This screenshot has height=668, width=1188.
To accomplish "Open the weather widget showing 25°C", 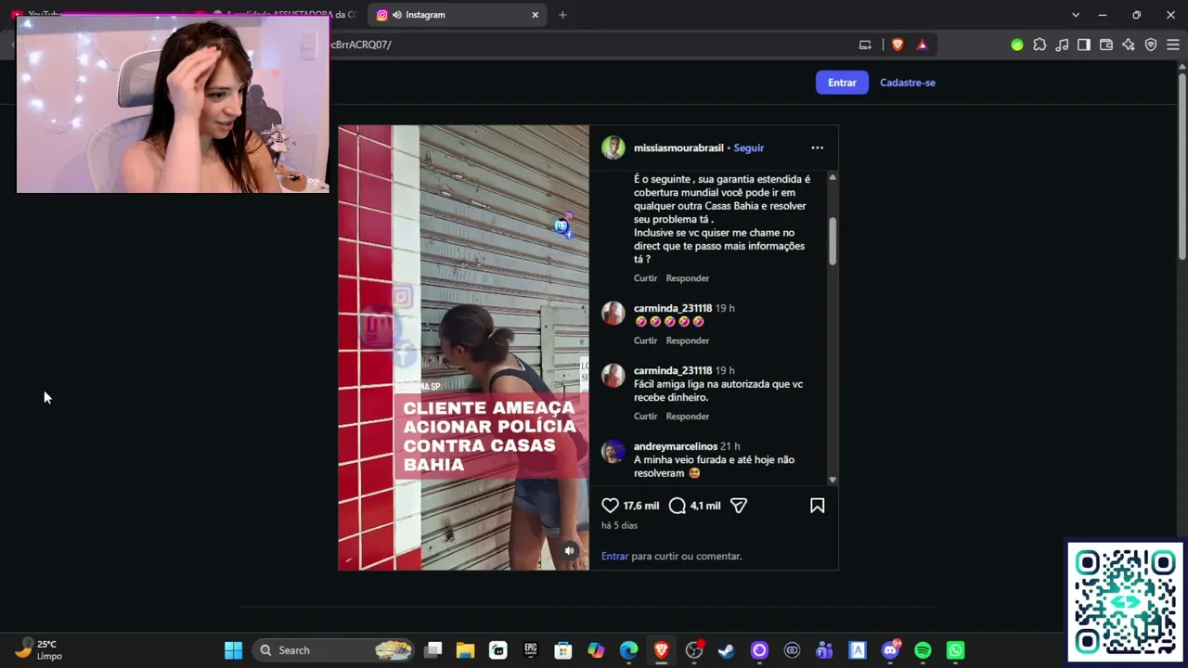I will tap(39, 649).
